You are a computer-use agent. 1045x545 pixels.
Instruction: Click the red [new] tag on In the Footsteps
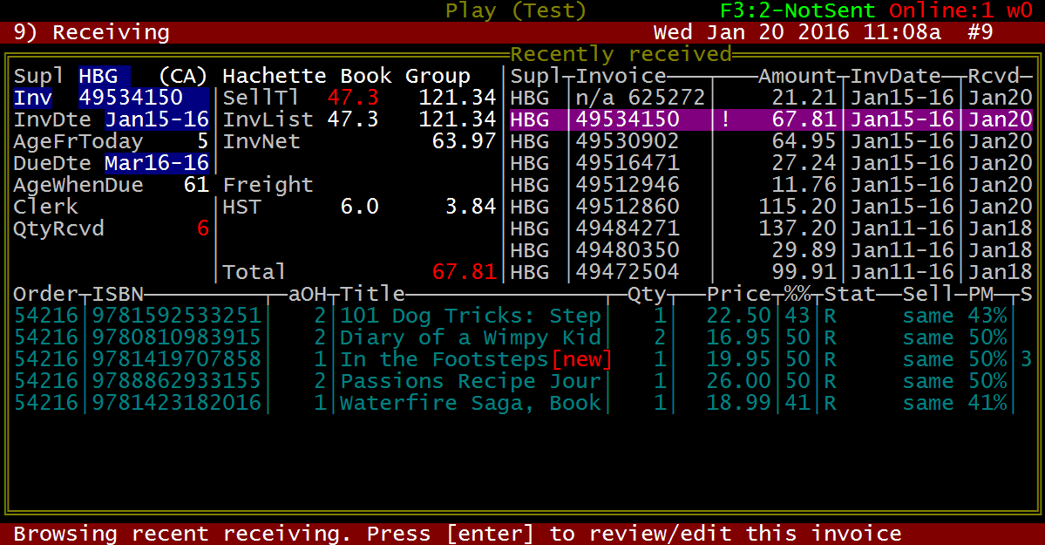click(581, 359)
